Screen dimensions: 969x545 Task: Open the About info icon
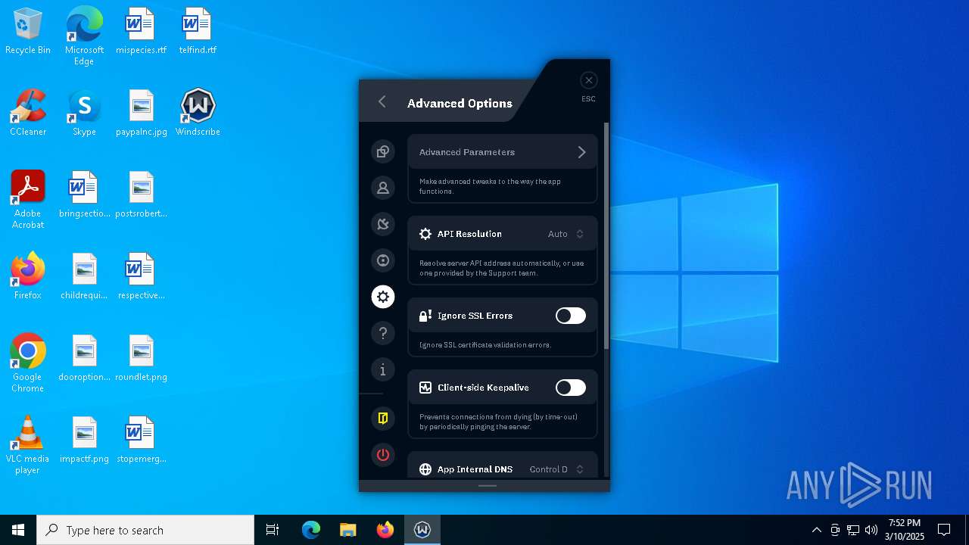pyautogui.click(x=383, y=369)
